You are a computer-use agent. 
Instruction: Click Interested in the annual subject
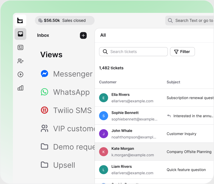193,116
